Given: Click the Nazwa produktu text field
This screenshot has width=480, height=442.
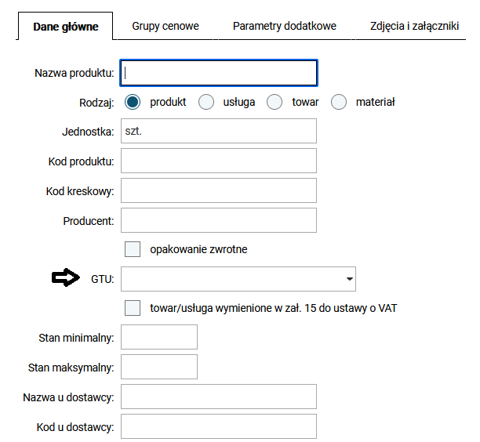Looking at the screenshot, I should (219, 73).
